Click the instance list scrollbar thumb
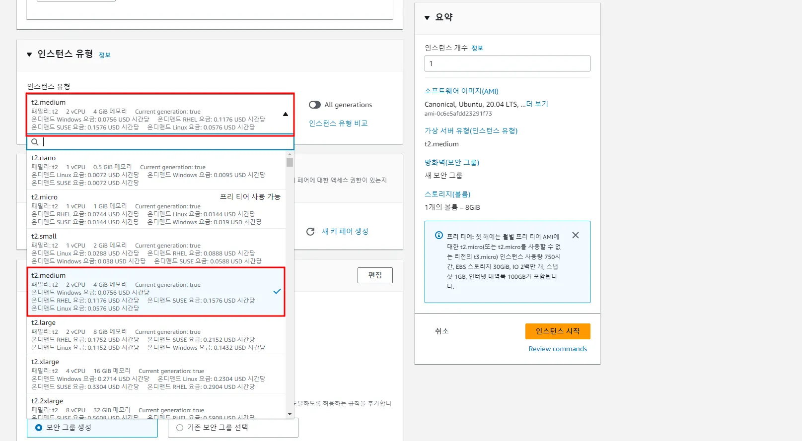Image resolution: width=802 pixels, height=441 pixels. (290, 162)
